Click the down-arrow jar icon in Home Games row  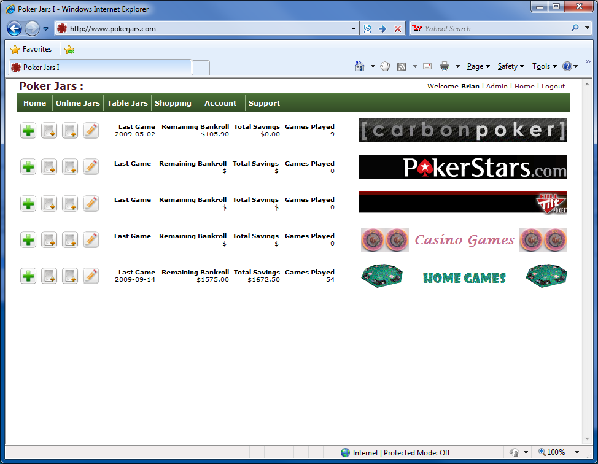49,276
